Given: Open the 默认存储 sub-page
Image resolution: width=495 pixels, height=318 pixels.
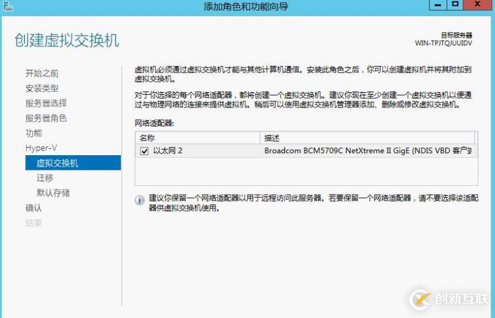Looking at the screenshot, I should point(53,193).
